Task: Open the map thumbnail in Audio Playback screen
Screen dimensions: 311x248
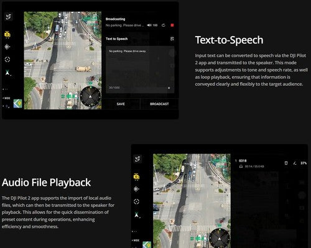Action: point(147,245)
